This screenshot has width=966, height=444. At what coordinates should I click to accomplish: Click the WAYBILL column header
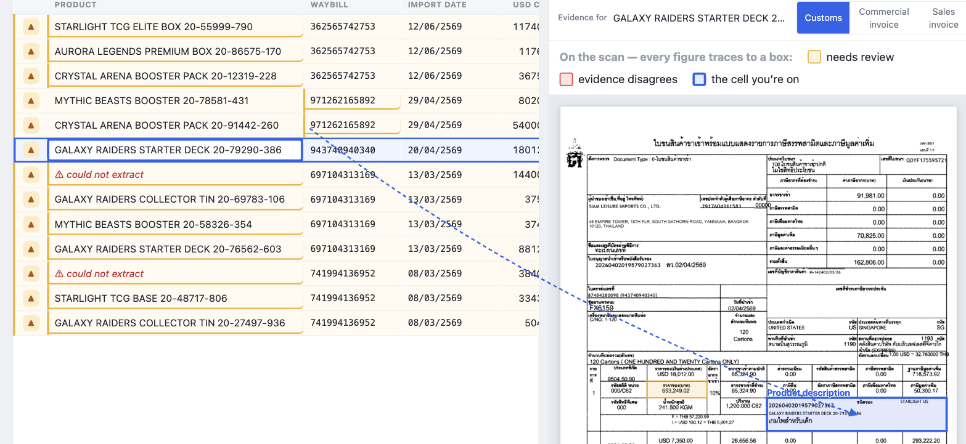coord(329,5)
